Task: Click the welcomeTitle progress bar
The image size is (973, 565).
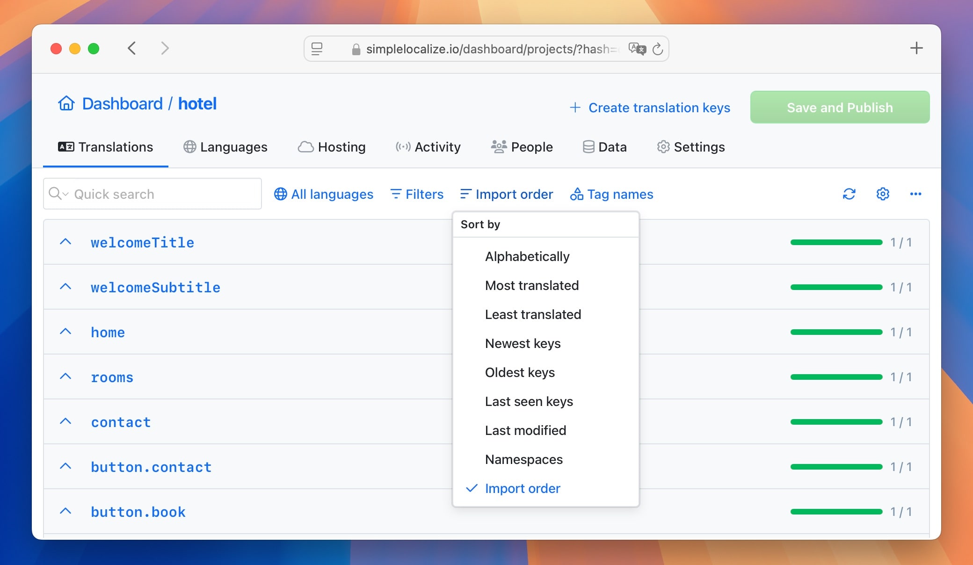Action: coord(836,242)
